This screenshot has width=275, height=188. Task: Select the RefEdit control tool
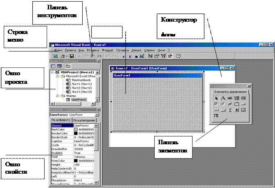(x=216, y=116)
